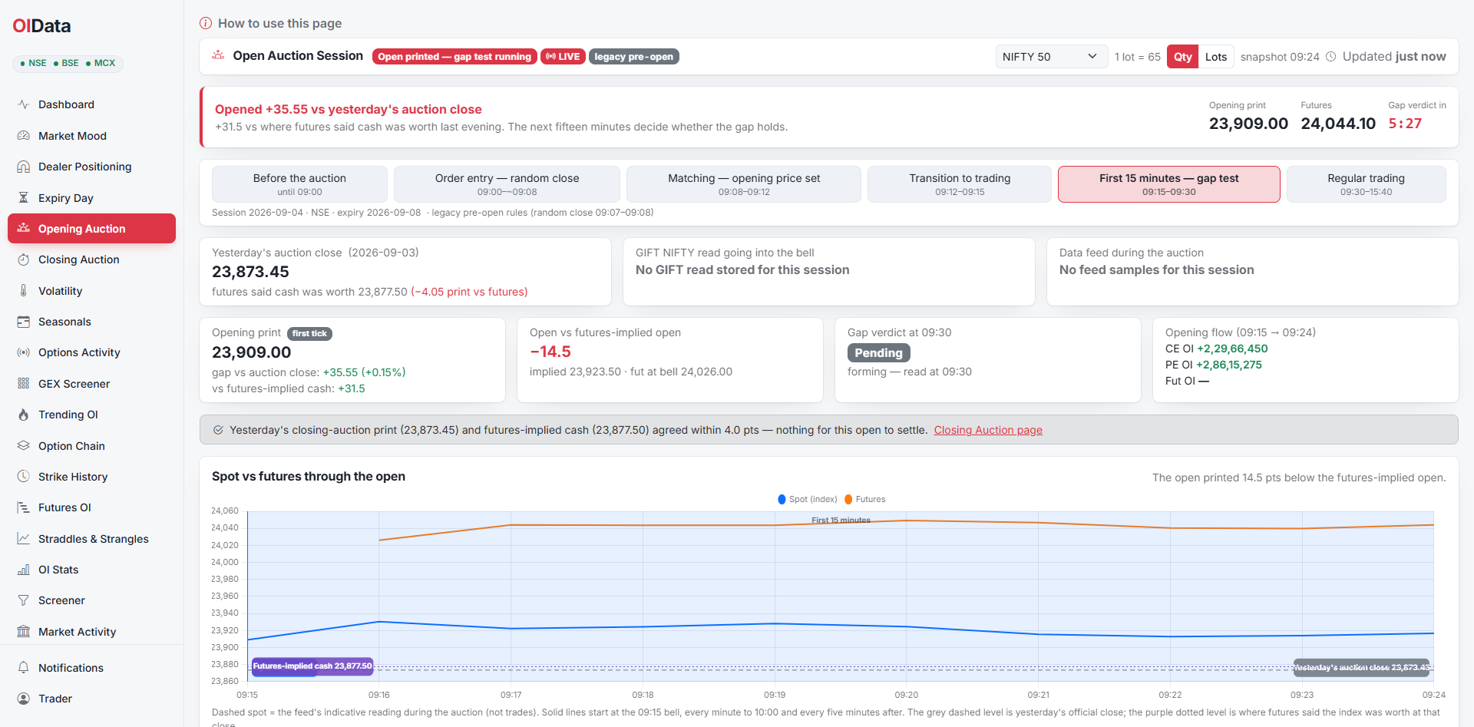Click the Trader profile icon
This screenshot has width=1474, height=727.
[x=23, y=699]
